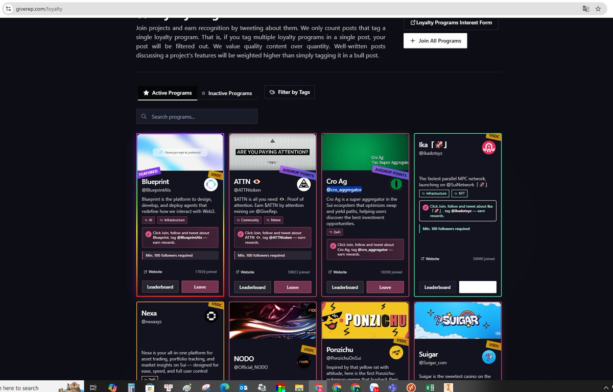The height and width of the screenshot is (392, 613).
Task: Click the Infrastructure tag on Ika card
Action: 434,193
